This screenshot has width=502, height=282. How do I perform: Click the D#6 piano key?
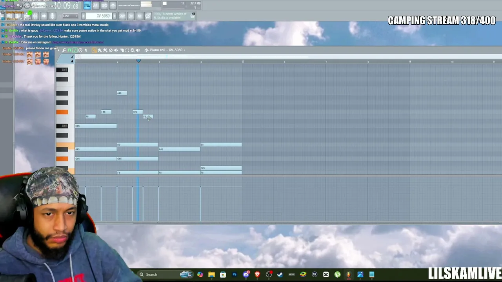tap(62, 126)
